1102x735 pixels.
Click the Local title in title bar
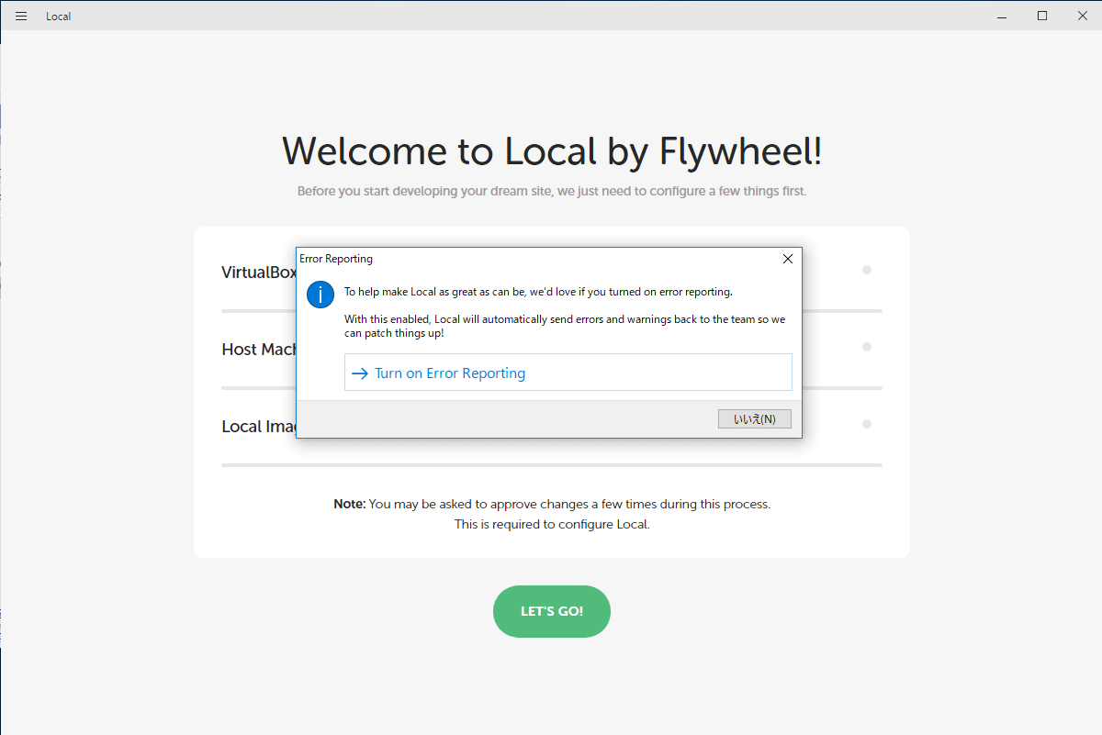59,17
